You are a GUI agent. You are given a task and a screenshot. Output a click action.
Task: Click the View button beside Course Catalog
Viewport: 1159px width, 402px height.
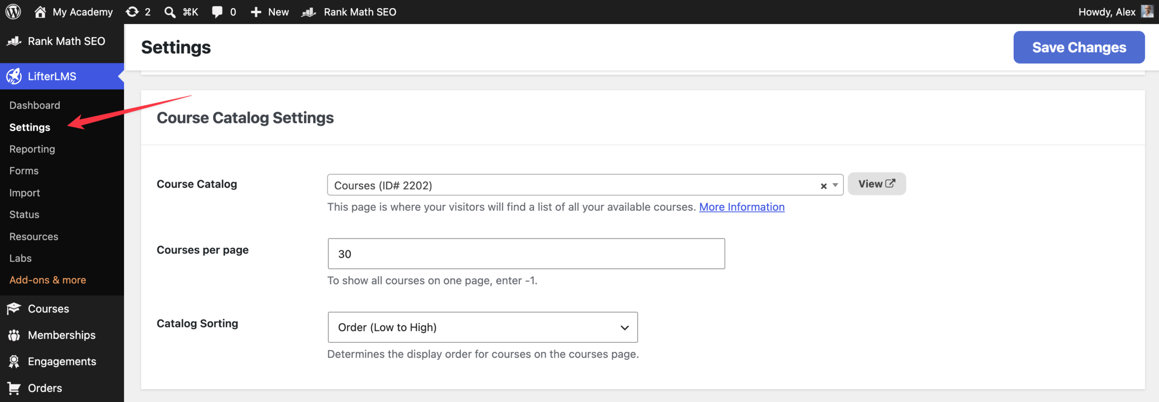(x=876, y=184)
